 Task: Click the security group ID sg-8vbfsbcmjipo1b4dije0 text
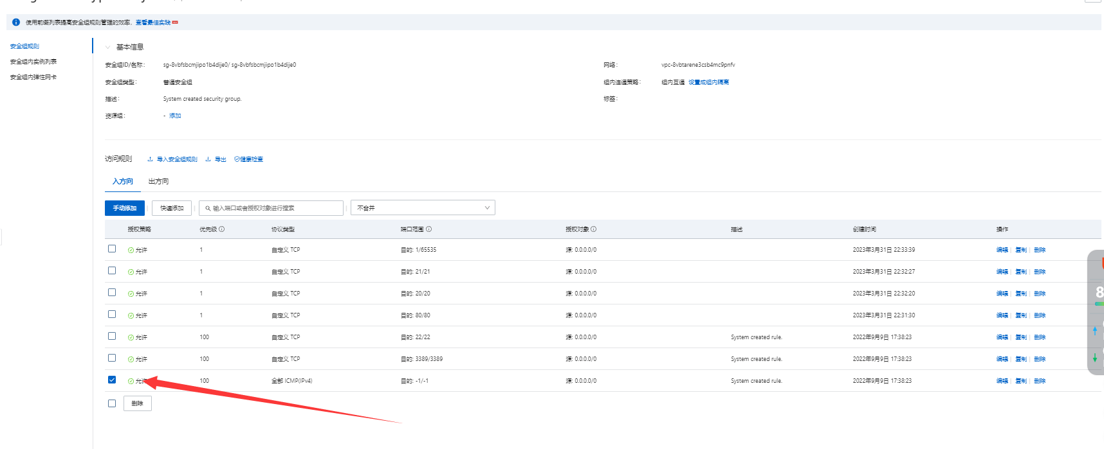coord(196,65)
